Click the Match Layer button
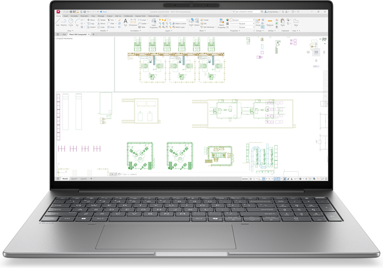Viewport: 383px width, 268px height. pos(179,27)
